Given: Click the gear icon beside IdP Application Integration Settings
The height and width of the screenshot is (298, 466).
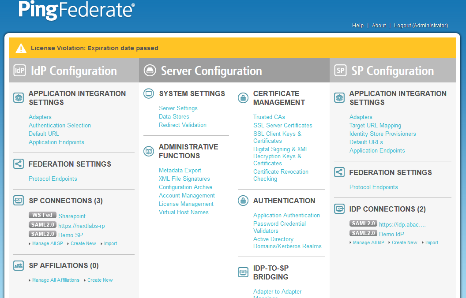Looking at the screenshot, I should point(19,98).
